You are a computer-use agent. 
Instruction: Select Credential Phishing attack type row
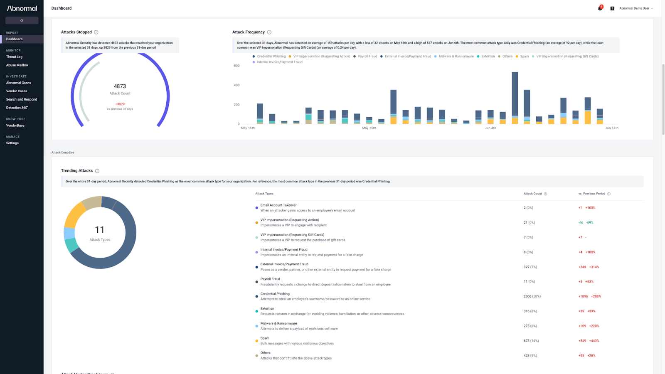(449, 296)
